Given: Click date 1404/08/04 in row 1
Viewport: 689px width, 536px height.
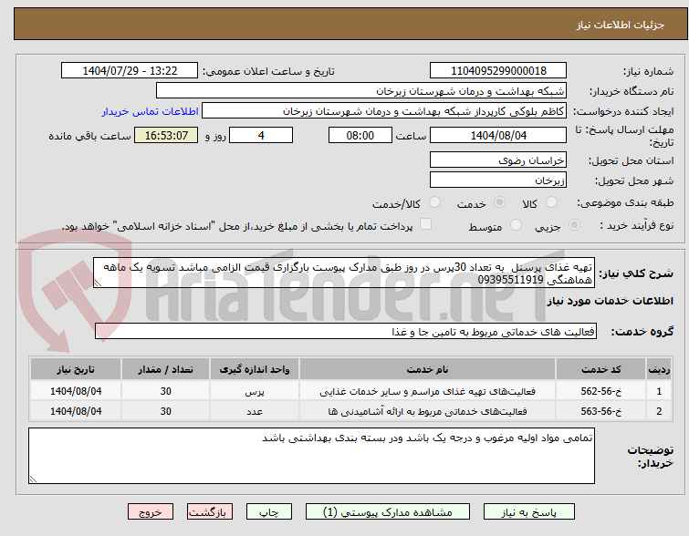Looking at the screenshot, I should click(x=76, y=391).
